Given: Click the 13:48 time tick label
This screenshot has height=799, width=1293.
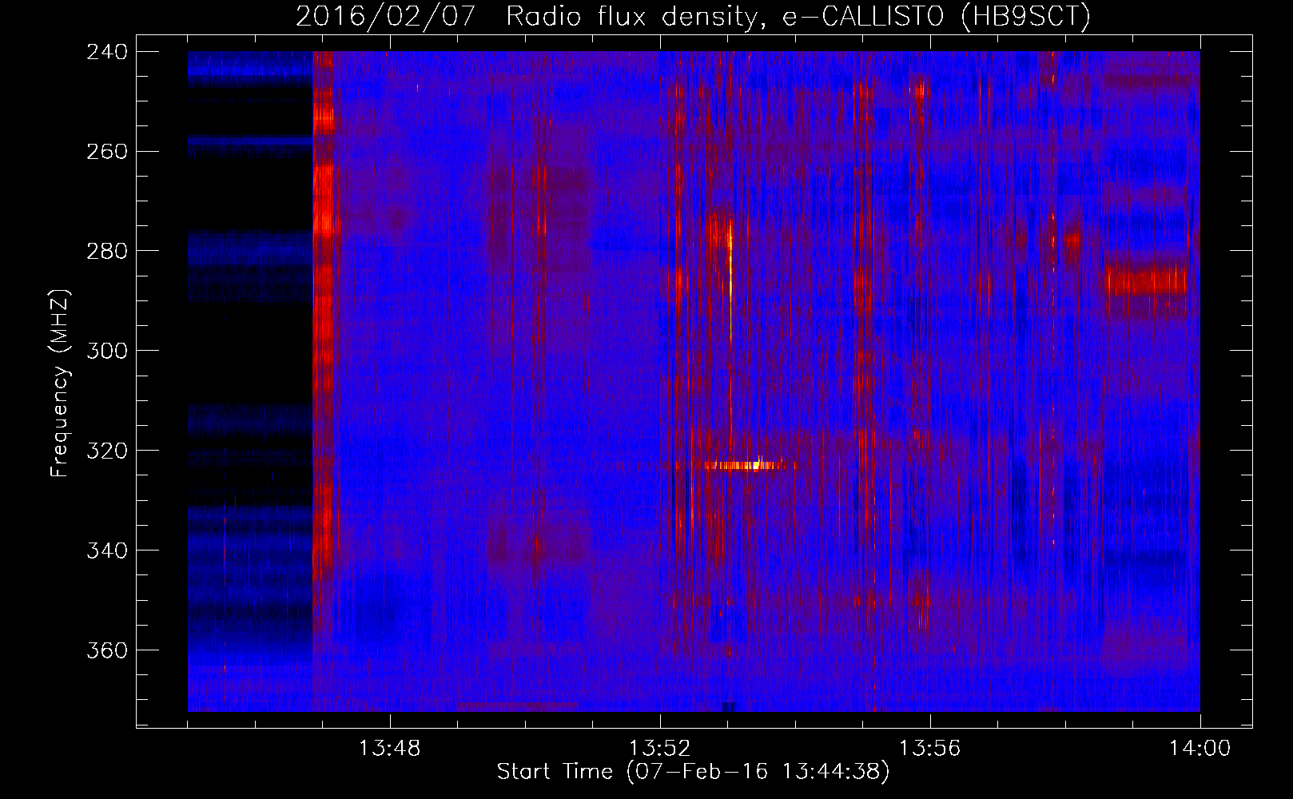Looking at the screenshot, I should (x=390, y=749).
